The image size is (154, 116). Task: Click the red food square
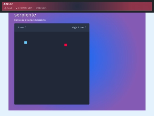[x=66, y=45]
